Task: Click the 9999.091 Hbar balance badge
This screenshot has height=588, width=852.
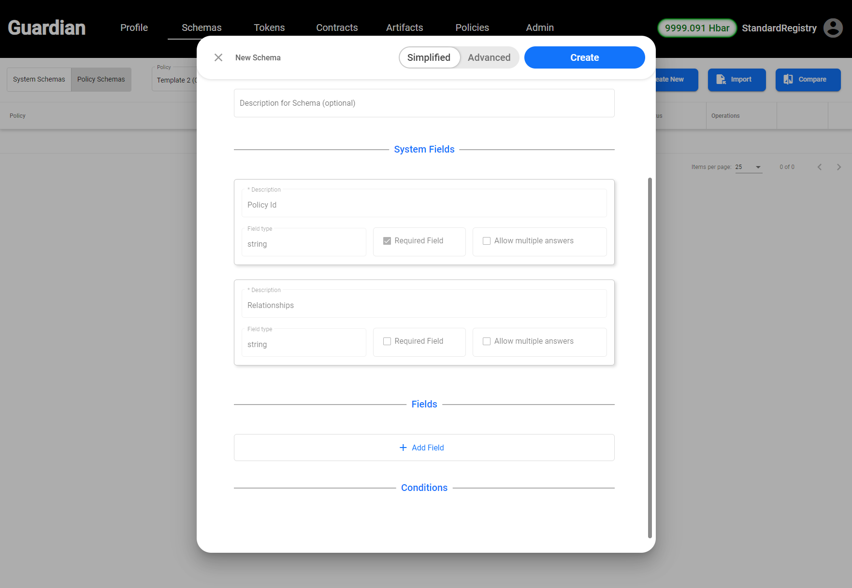Action: (697, 28)
